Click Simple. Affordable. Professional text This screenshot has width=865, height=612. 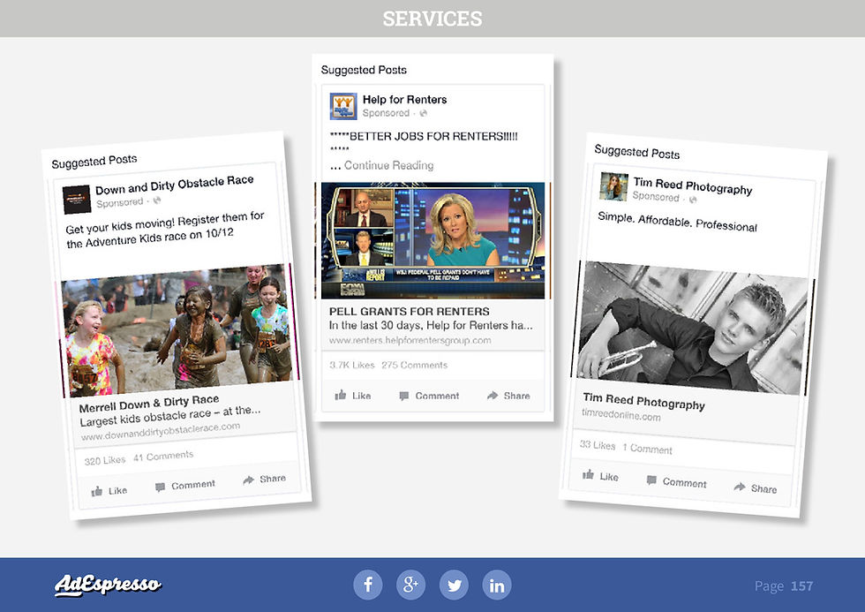pyautogui.click(x=678, y=222)
